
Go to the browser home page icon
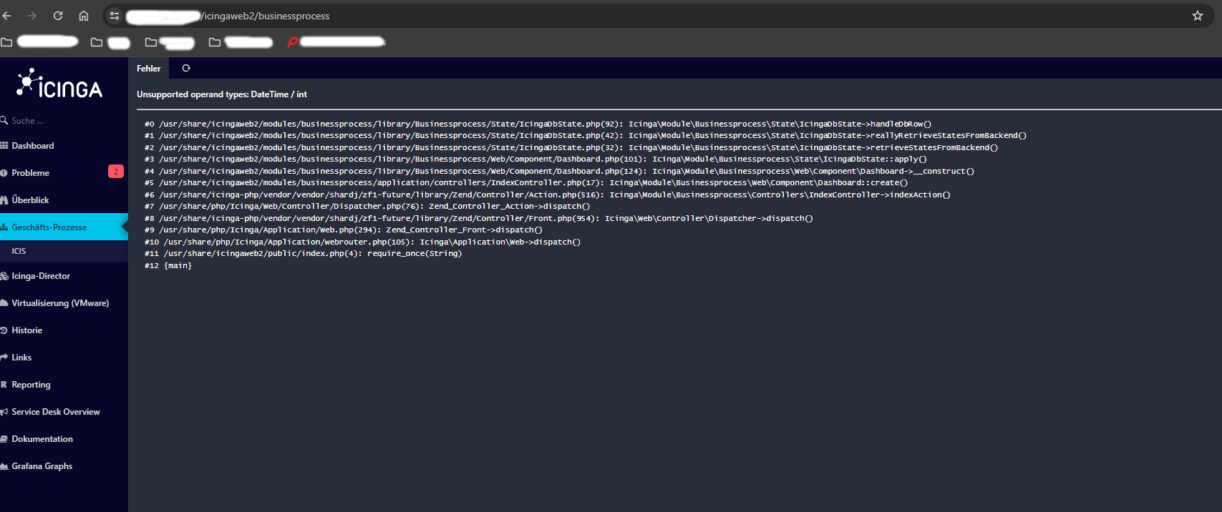[x=84, y=16]
